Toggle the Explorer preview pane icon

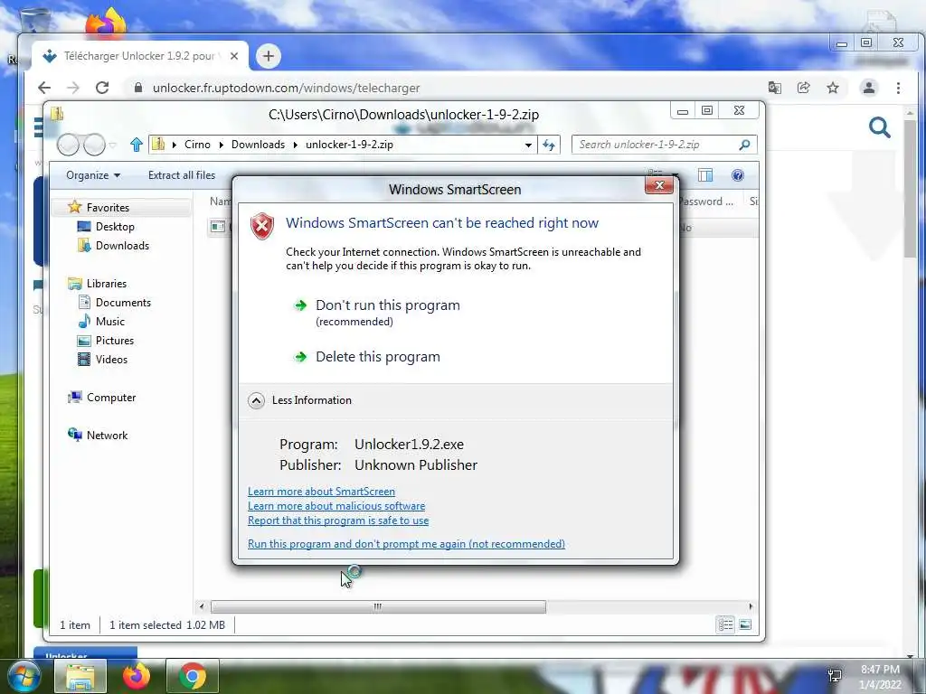click(705, 175)
